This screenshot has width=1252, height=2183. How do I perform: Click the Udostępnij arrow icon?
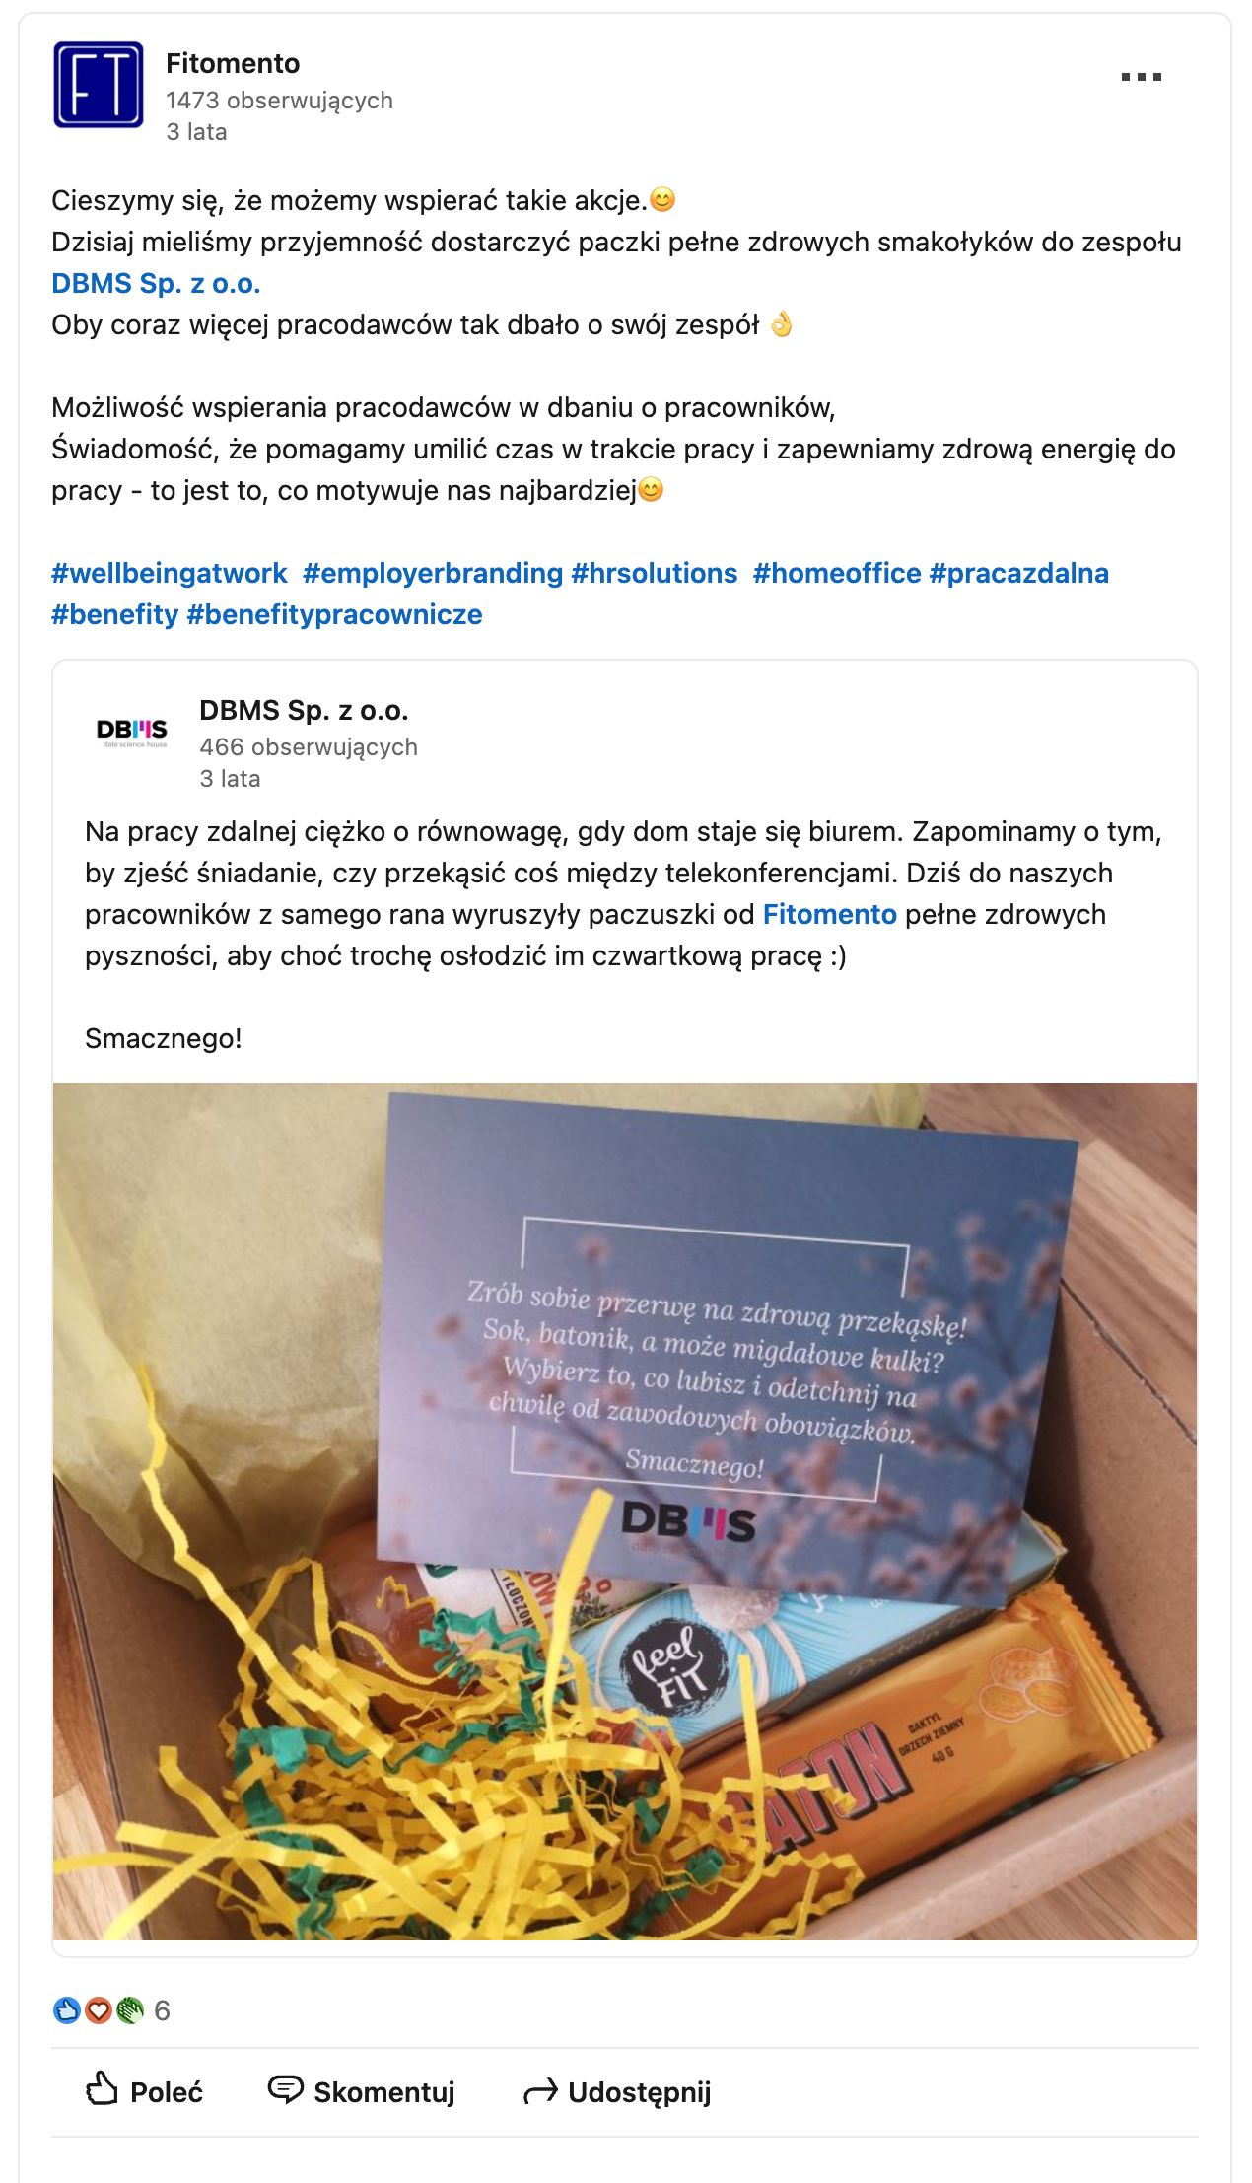pos(540,2091)
